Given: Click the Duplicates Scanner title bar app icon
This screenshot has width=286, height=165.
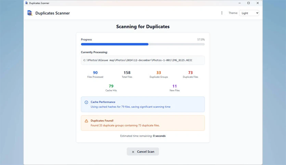Looking at the screenshot, I should (26, 3).
